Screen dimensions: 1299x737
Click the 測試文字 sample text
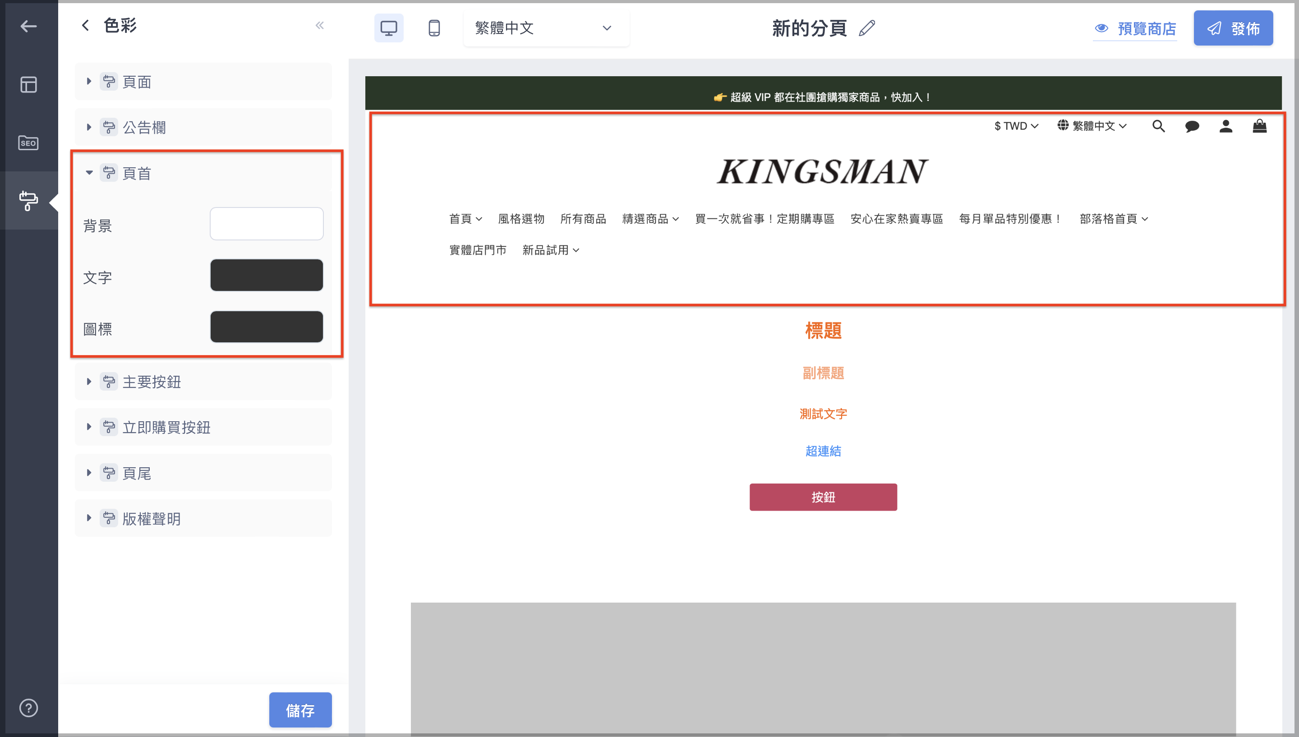[823, 414]
